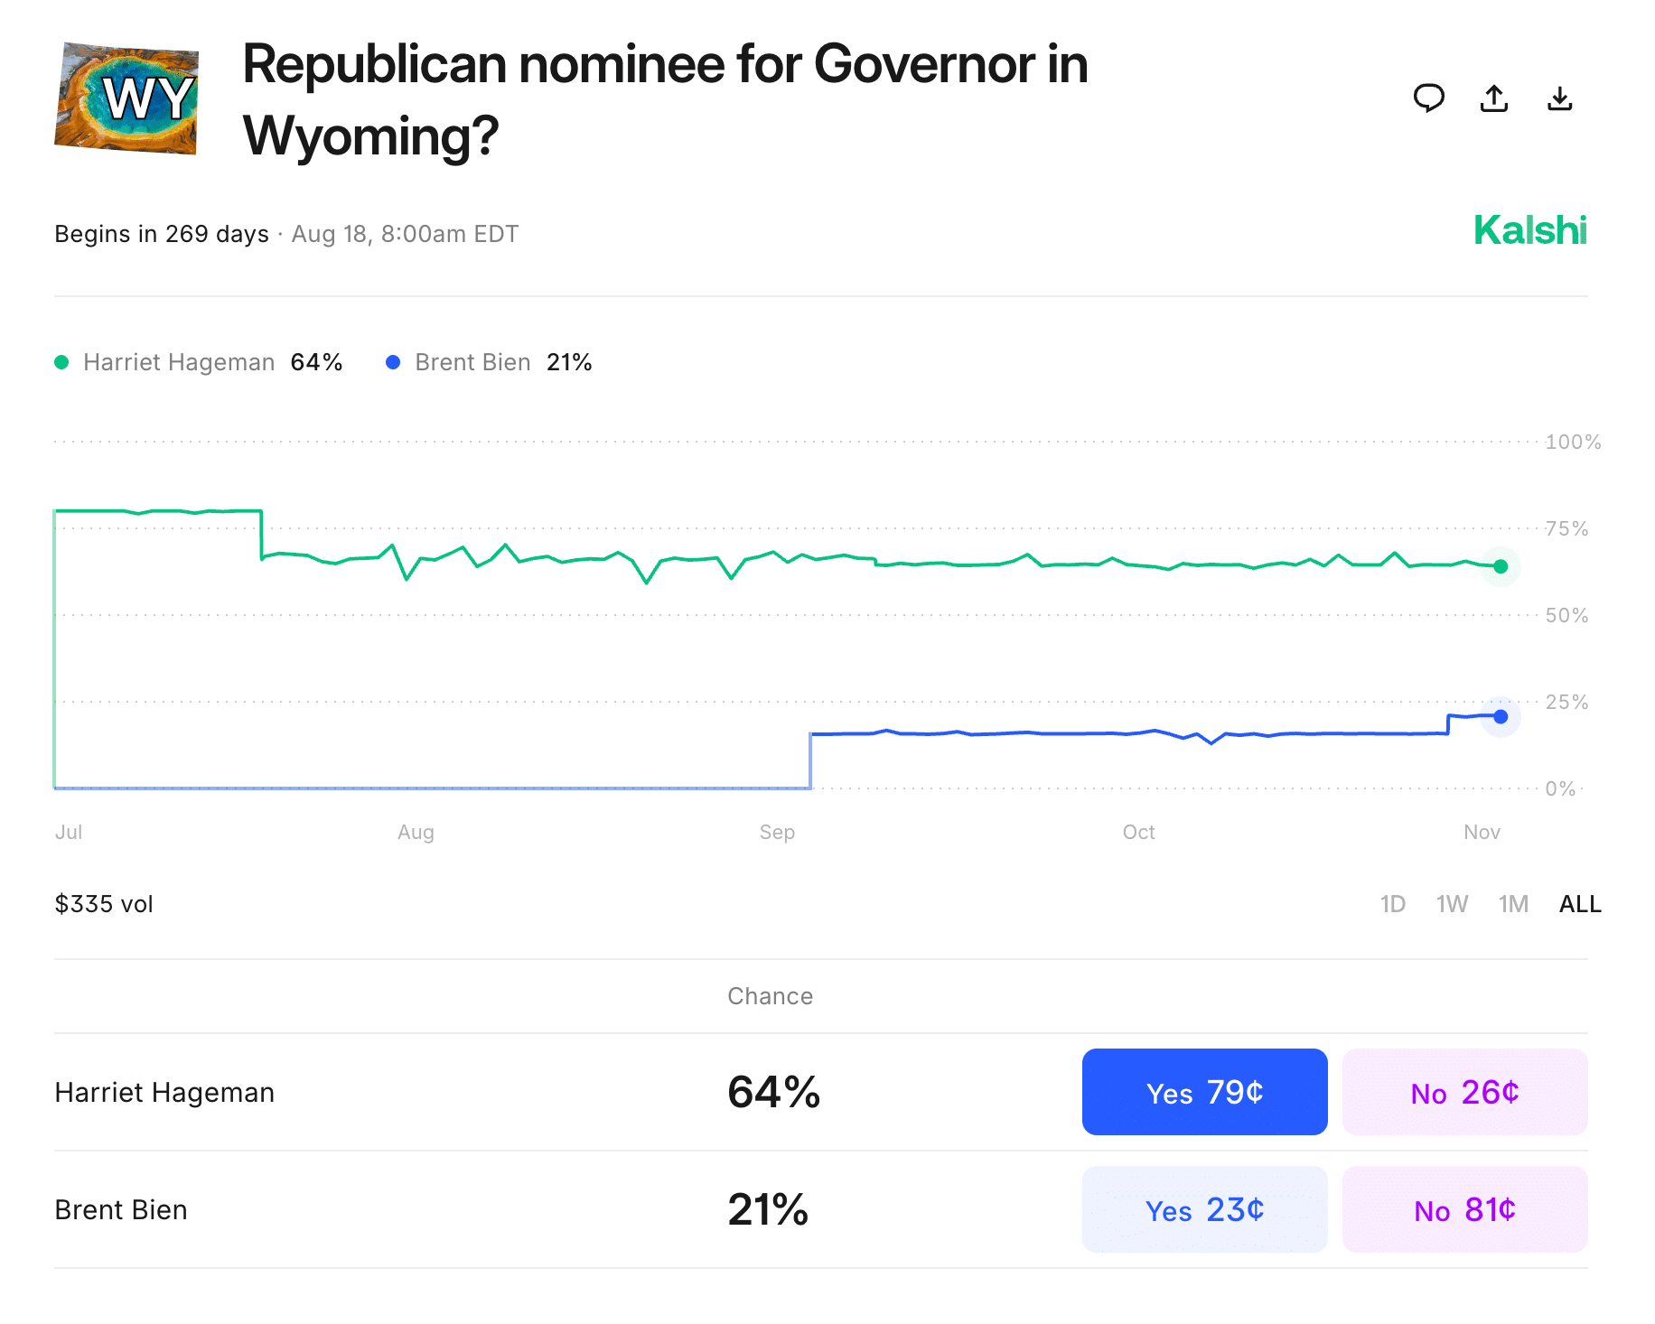This screenshot has width=1655, height=1324.
Task: Open the comments speech bubble icon
Action: coord(1428,98)
